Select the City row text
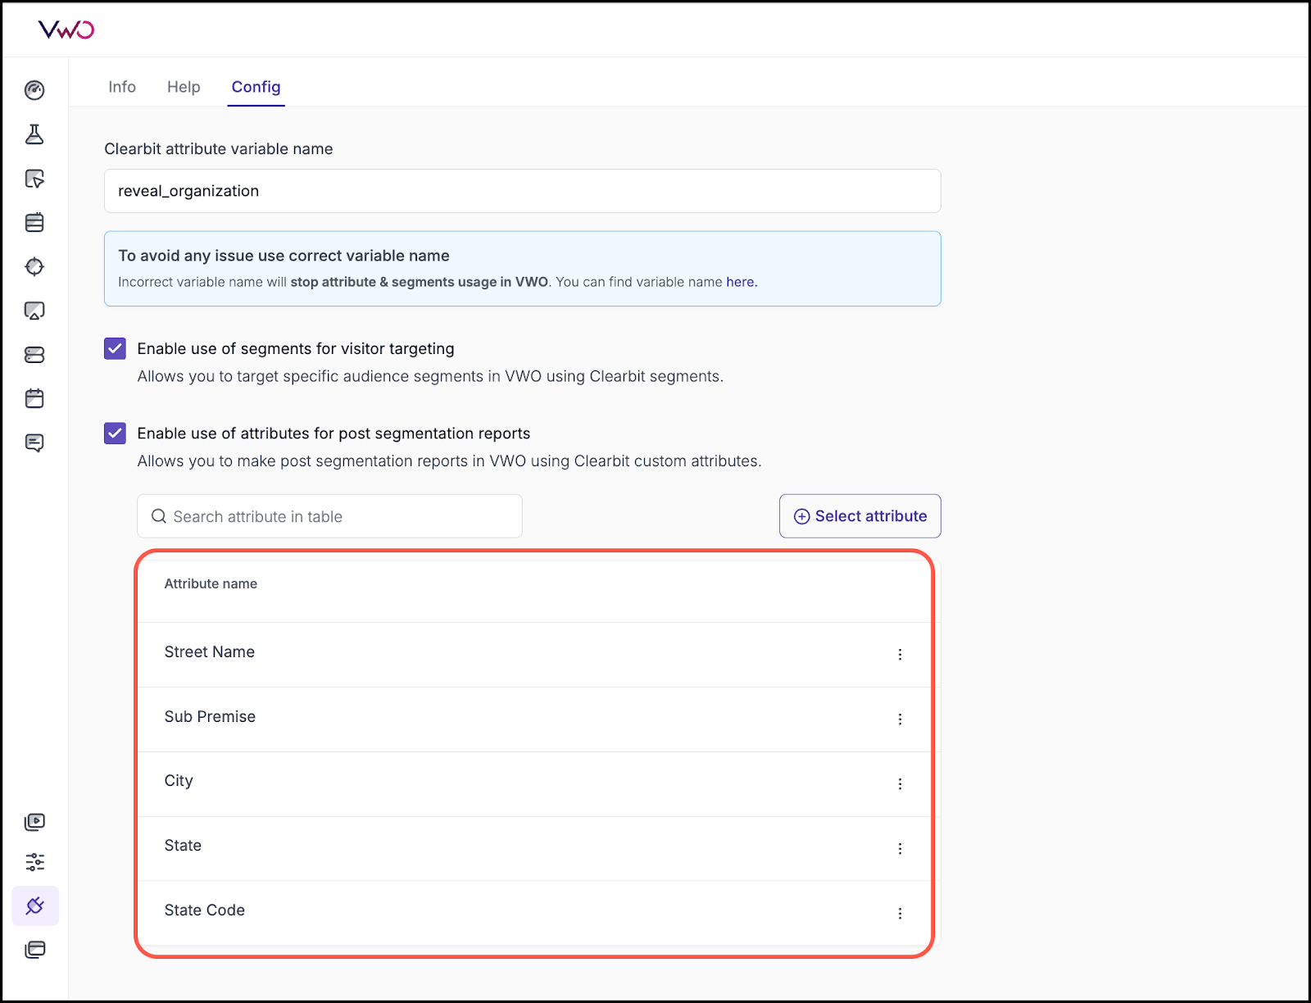The image size is (1311, 1003). click(x=179, y=781)
